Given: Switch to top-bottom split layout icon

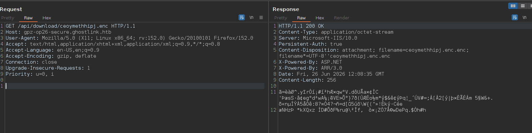Looking at the screenshot, I should [523, 6].
